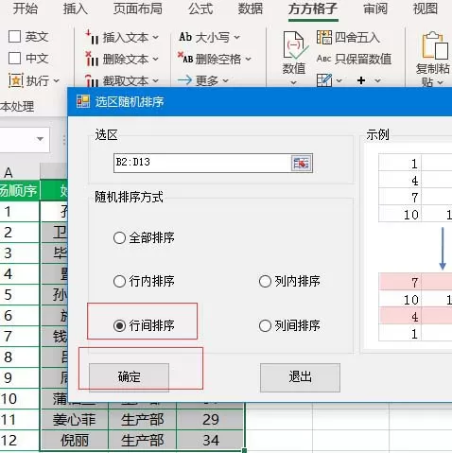
Task: Click cell with order number 1
Action: [x=20, y=211]
